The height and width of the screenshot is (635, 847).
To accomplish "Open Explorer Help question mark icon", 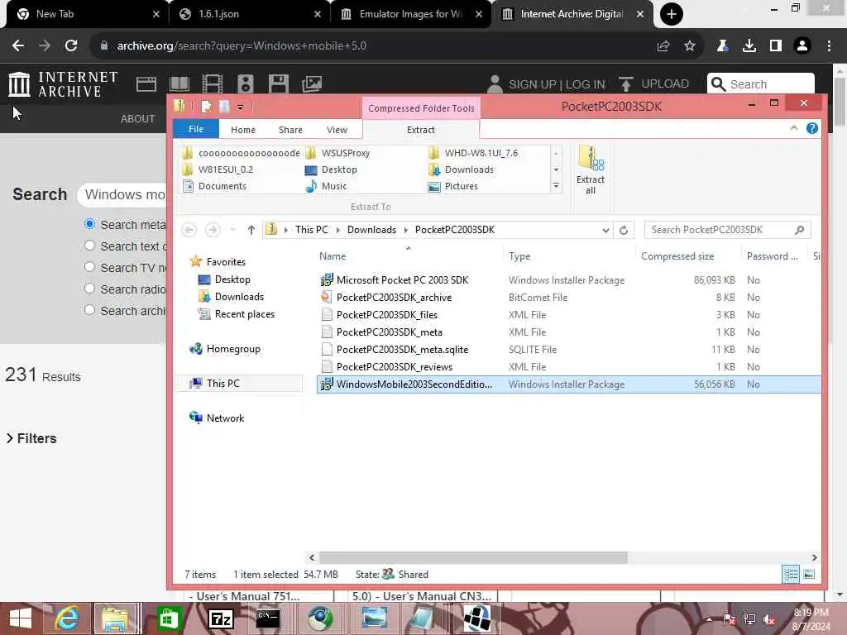I will point(812,128).
